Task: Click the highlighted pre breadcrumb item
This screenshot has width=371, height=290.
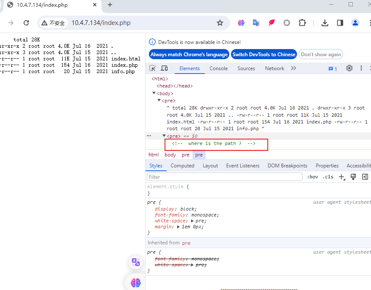Action: click(199, 155)
